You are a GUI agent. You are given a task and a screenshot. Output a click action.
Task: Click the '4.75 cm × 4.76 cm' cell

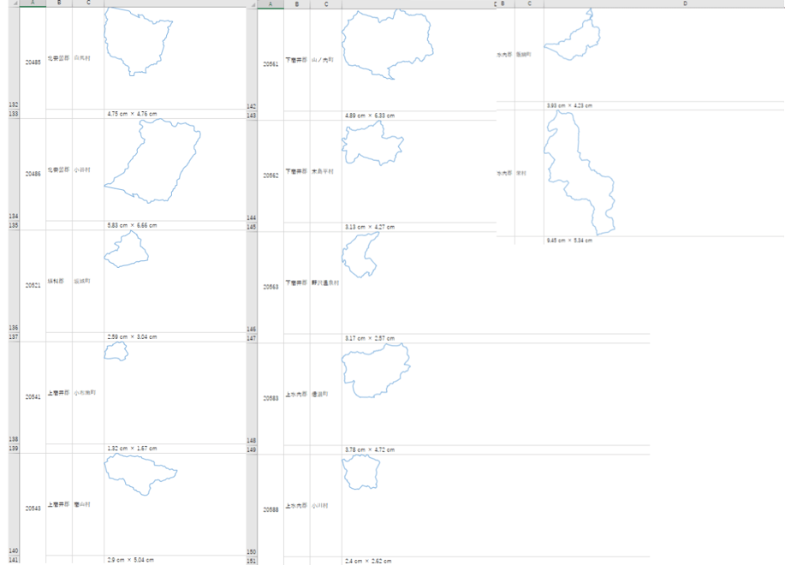(175, 114)
